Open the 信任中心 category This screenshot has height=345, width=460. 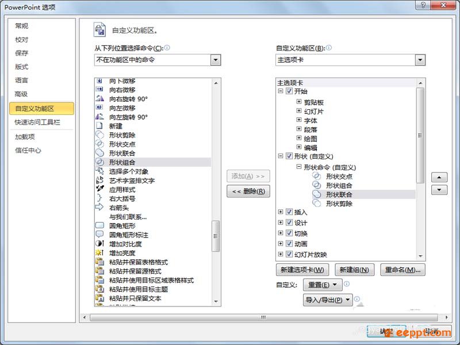point(28,150)
